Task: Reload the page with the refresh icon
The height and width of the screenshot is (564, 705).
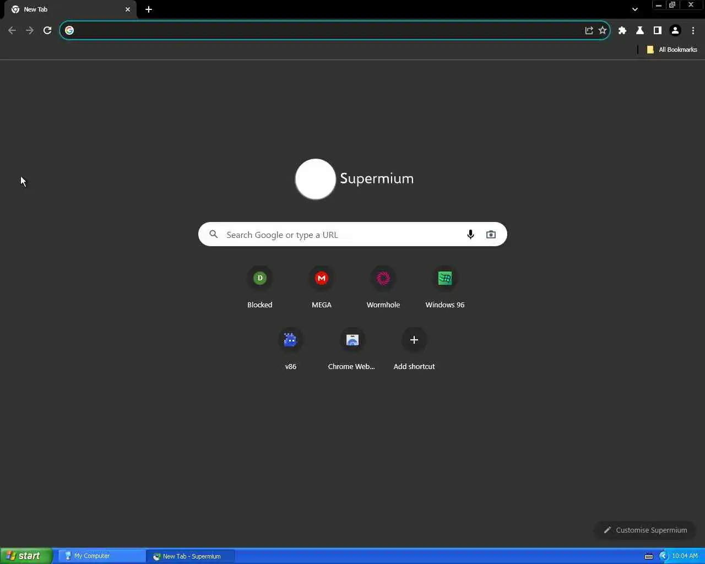Action: pyautogui.click(x=47, y=30)
